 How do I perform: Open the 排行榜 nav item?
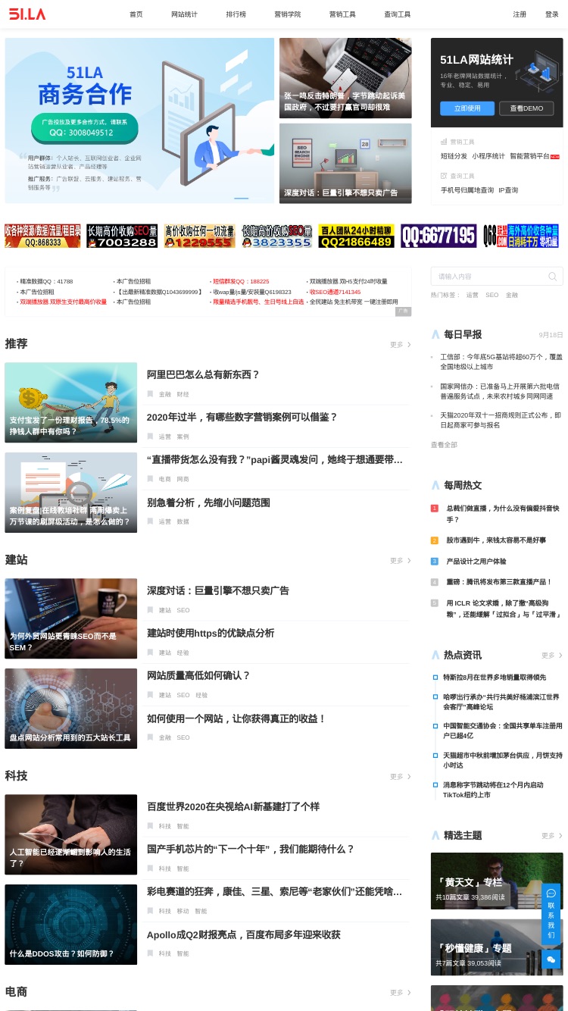[236, 14]
